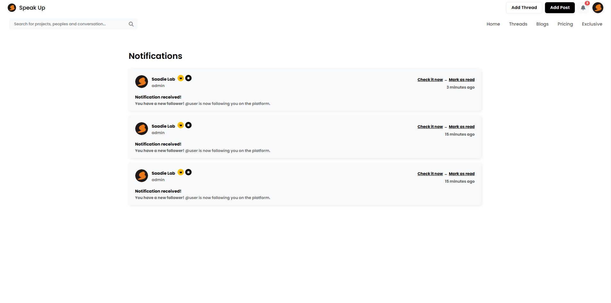Mark the third notification as read
Viewport: 611px width, 303px height.
461,174
